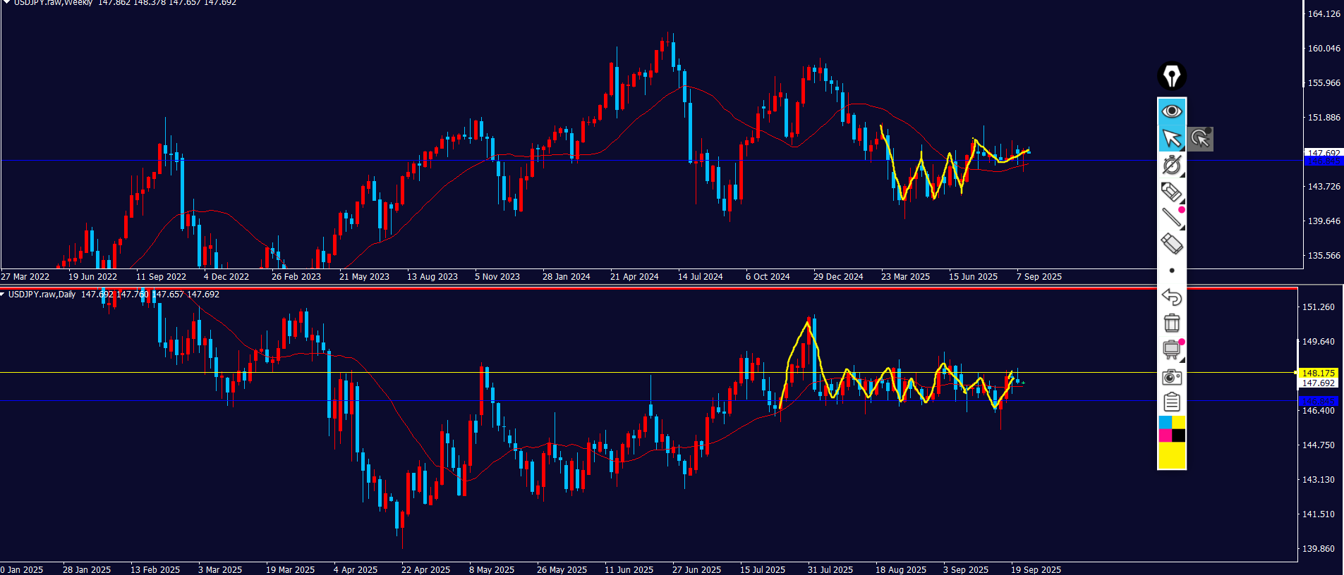Viewport: 1344px width, 575px height.
Task: Click the cursor highlight spotlight icon
Action: coord(1200,139)
